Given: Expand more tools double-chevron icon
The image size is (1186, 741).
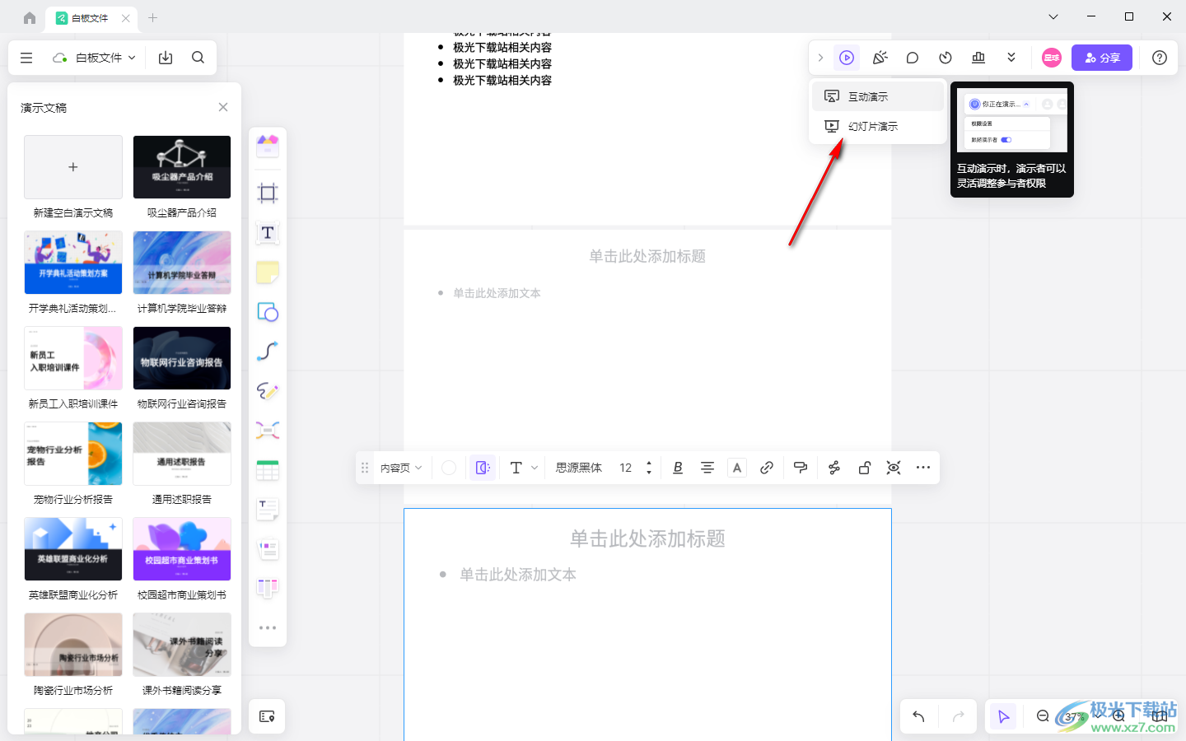Looking at the screenshot, I should pos(1011,58).
